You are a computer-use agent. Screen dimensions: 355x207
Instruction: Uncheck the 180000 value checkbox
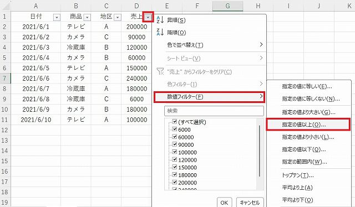pyautogui.click(x=175, y=174)
